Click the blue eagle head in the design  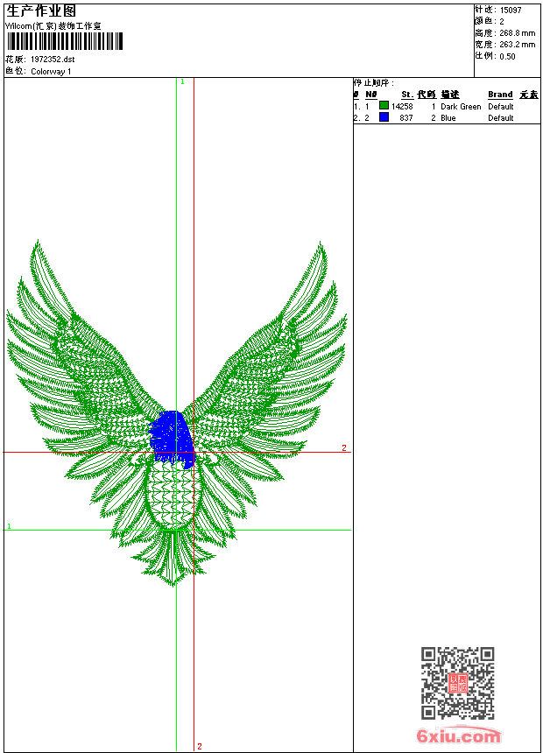172,434
